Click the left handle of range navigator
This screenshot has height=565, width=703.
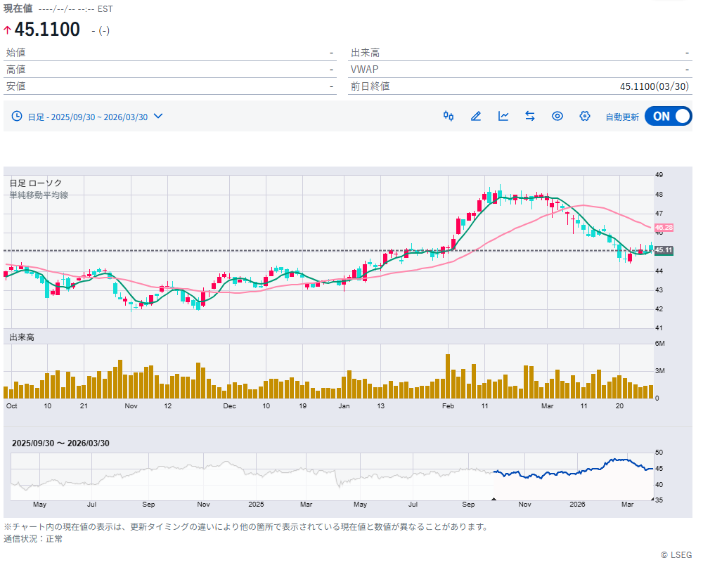(x=494, y=499)
